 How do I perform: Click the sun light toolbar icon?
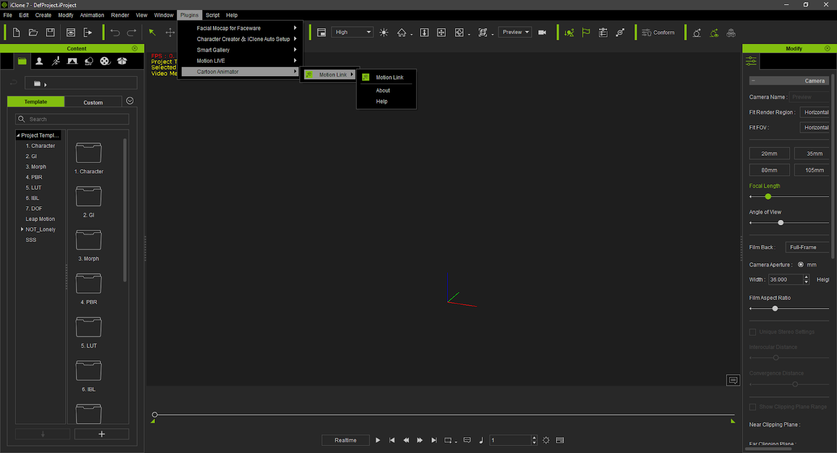click(x=384, y=32)
